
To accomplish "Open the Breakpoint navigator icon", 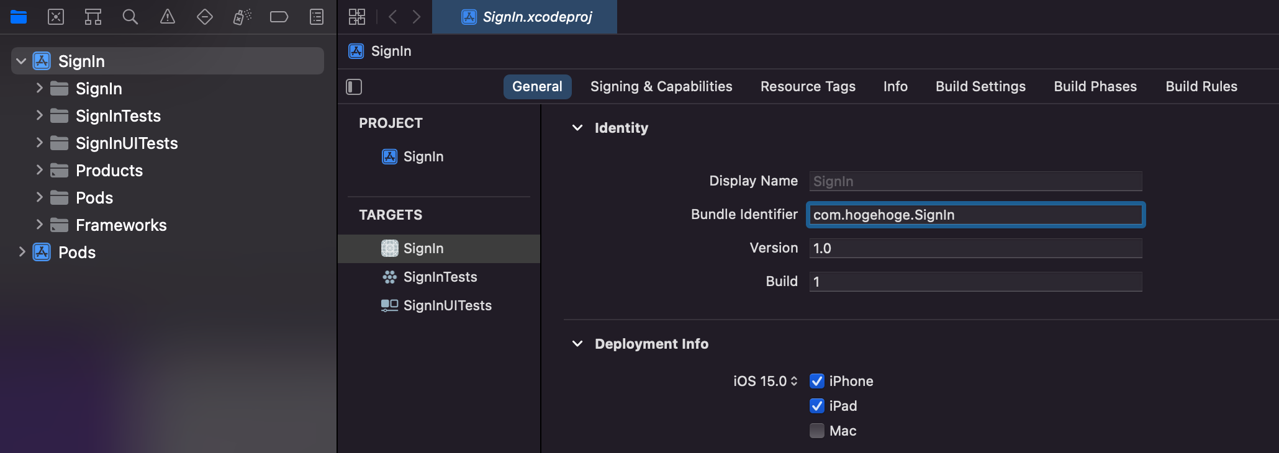I will click(x=279, y=17).
